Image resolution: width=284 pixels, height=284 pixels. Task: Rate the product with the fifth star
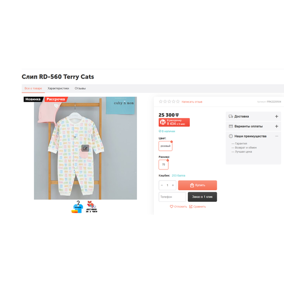click(x=178, y=102)
